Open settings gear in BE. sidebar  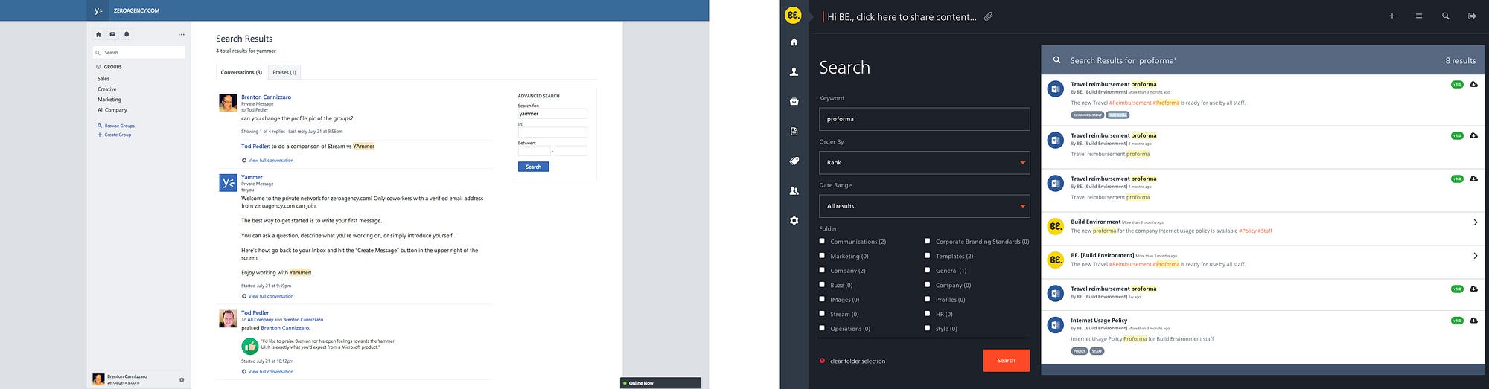(794, 221)
